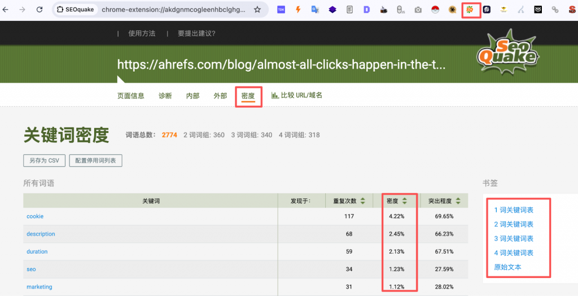Go back using the browser back arrow
The height and width of the screenshot is (296, 578).
[x=6, y=10]
